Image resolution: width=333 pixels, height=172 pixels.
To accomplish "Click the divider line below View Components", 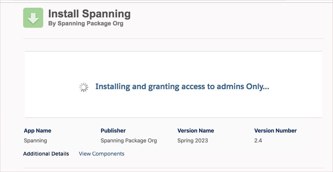I will pyautogui.click(x=174, y=168).
